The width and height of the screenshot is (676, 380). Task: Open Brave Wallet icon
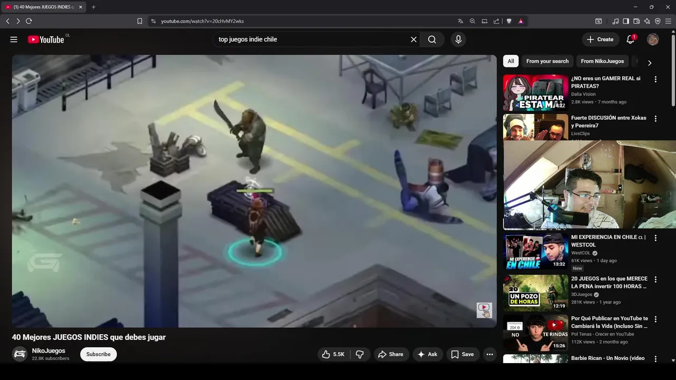tap(636, 21)
